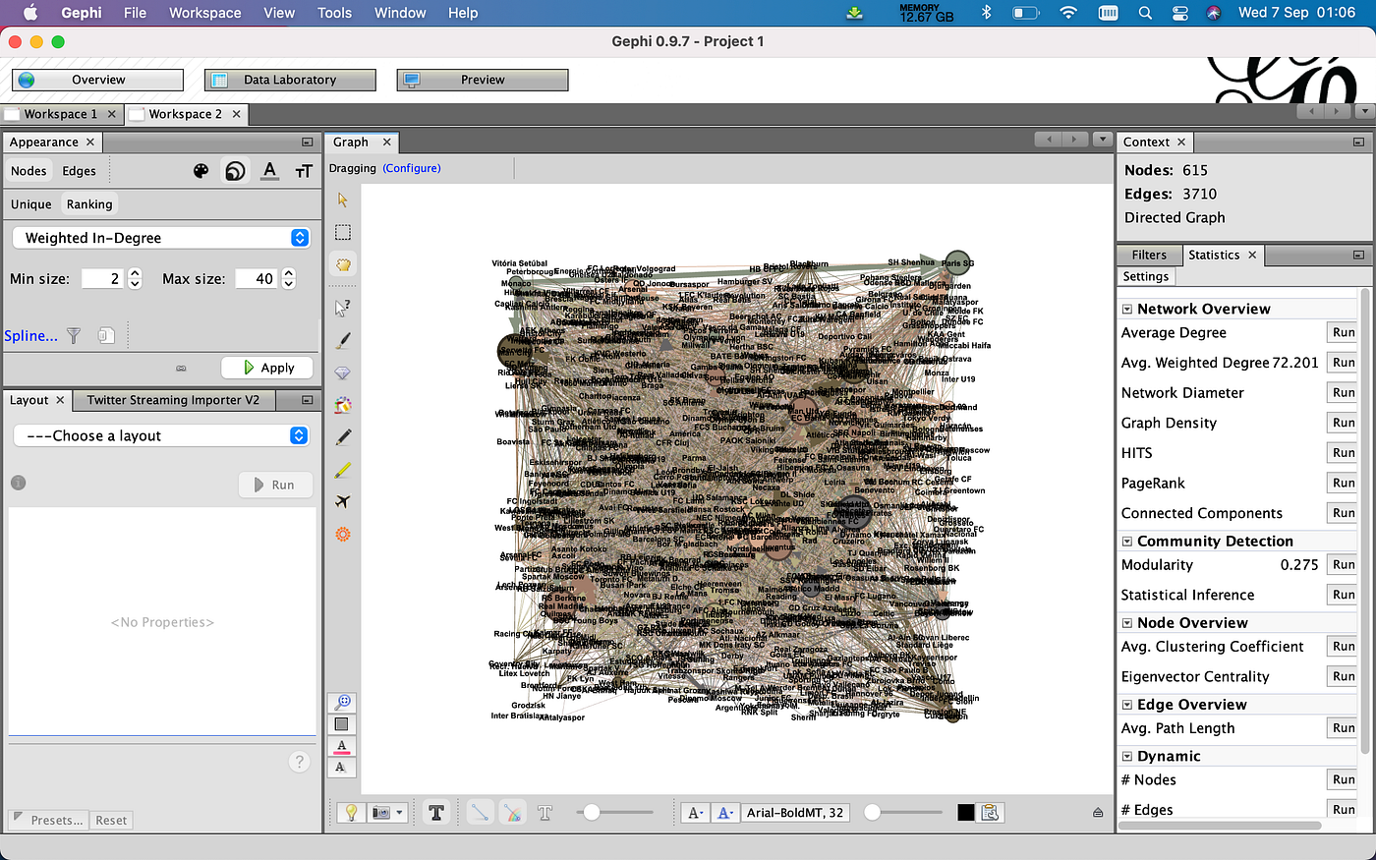Choose the rectangle selection tool

342,232
